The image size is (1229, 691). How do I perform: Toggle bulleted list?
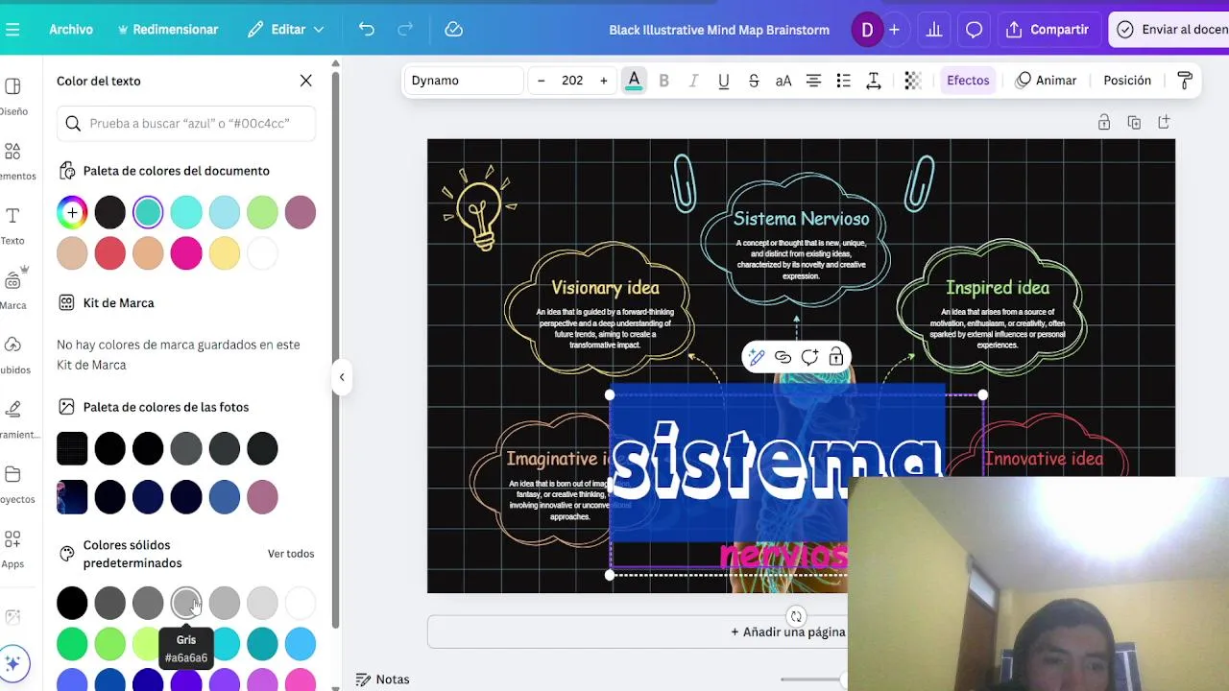click(843, 81)
